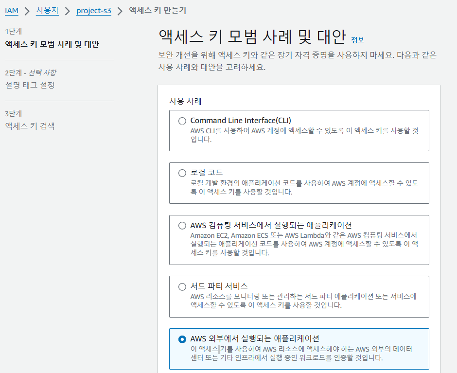Select AWS 외부에서 실행되는 애플리케이션 radio button
Viewport: 457px width, 373px height.
coord(182,339)
